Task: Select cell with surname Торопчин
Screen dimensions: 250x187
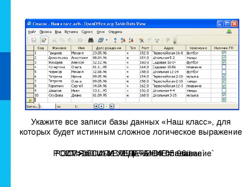Action: point(59,86)
